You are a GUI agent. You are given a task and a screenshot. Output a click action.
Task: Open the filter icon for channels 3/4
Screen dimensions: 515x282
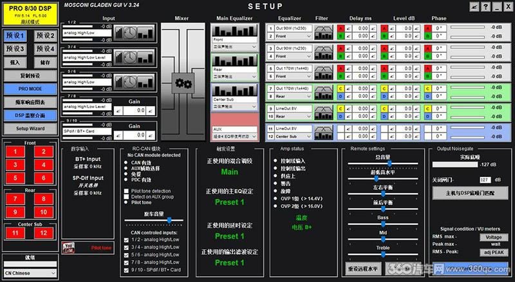(x=324, y=52)
